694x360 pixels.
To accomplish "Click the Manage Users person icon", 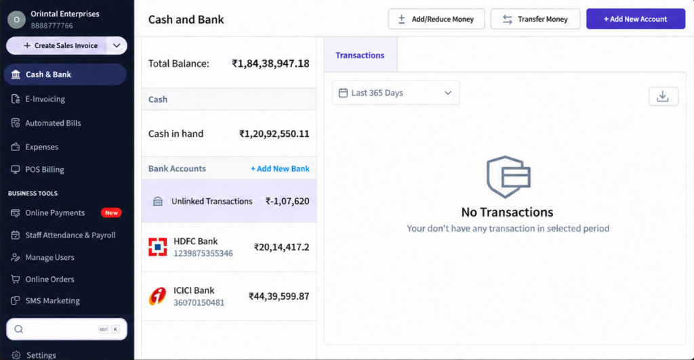I will coord(16,257).
